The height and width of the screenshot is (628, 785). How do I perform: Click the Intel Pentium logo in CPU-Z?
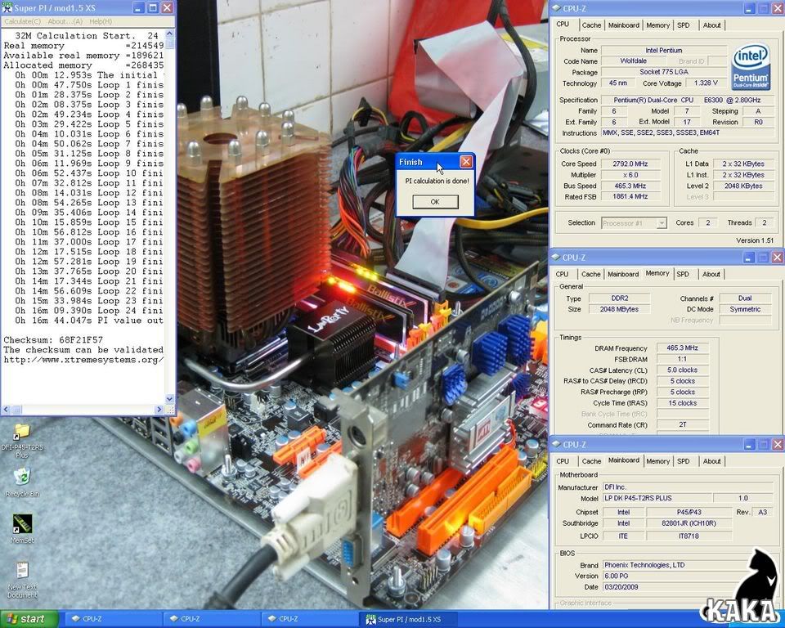click(750, 66)
